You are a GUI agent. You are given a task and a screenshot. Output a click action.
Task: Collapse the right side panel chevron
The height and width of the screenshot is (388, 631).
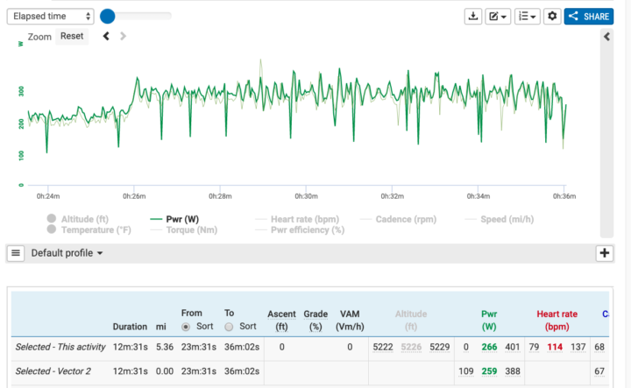(606, 36)
